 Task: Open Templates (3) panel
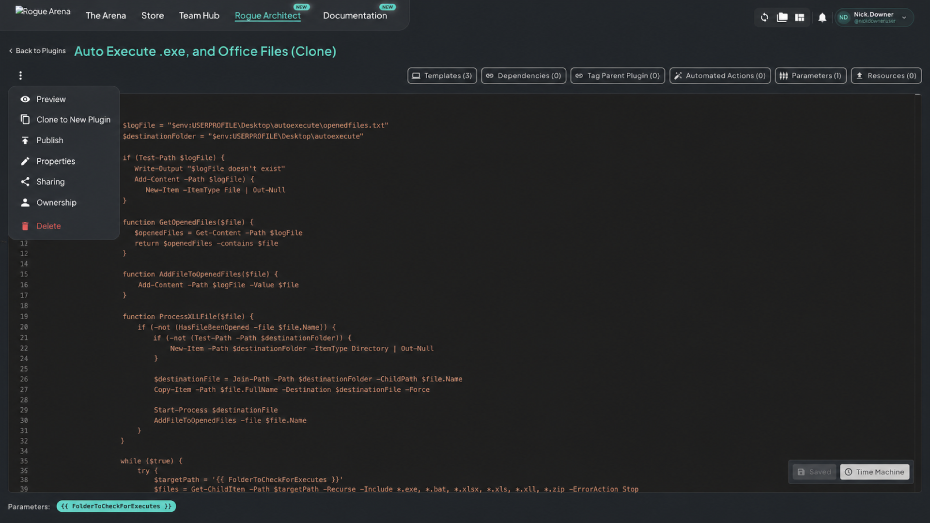tap(442, 76)
